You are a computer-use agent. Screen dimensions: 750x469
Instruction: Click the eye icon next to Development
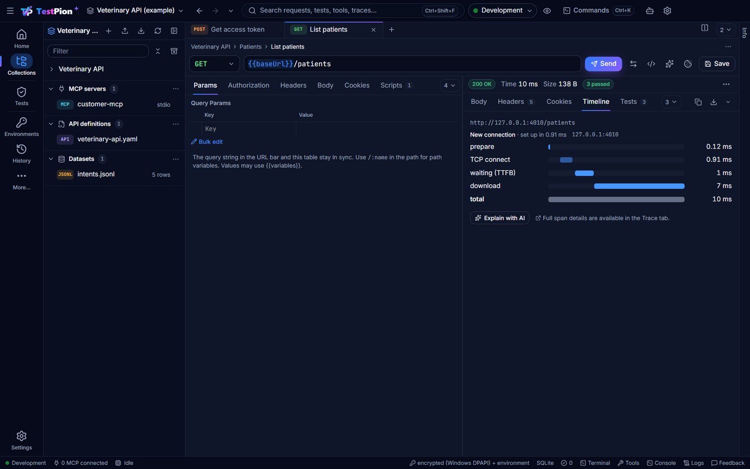547,10
